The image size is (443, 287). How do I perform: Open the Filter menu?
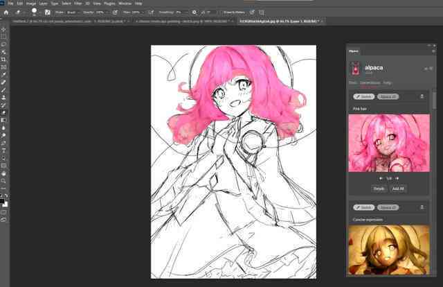click(x=78, y=3)
